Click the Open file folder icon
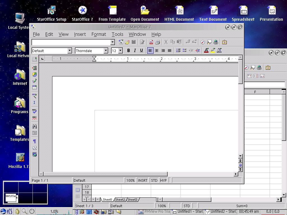Image resolution: width=287 pixels, height=215 pixels. pos(127,42)
